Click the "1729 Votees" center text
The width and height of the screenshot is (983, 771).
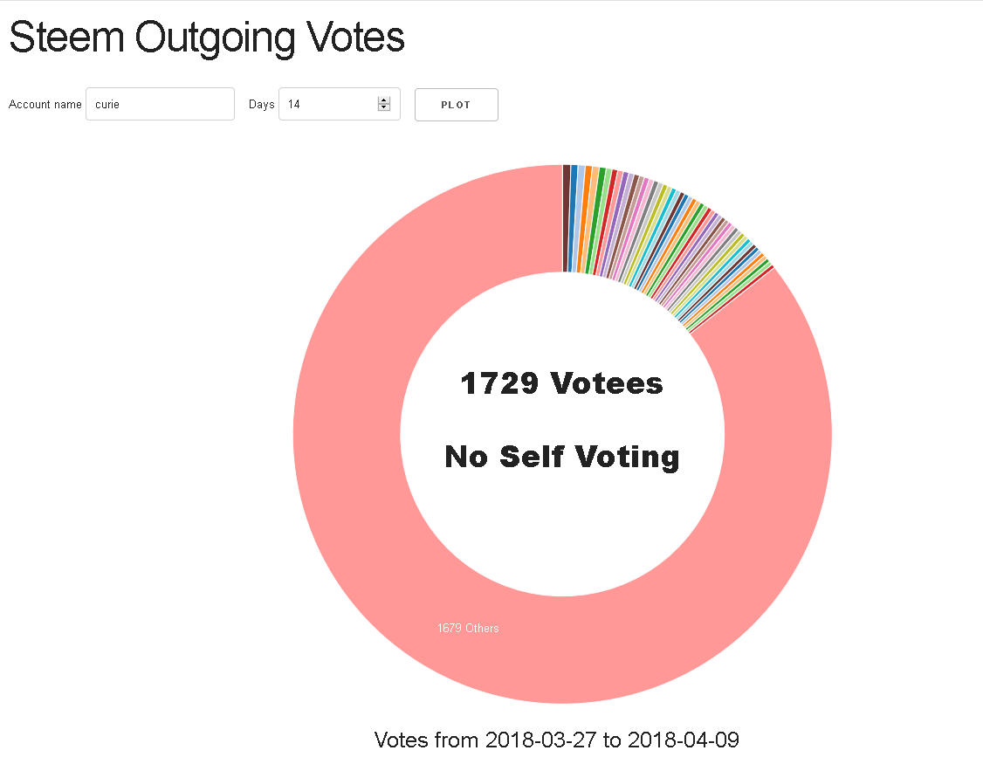click(x=561, y=383)
